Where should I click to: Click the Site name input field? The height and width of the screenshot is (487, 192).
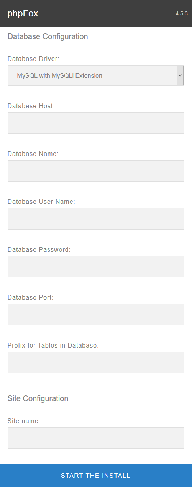96,438
